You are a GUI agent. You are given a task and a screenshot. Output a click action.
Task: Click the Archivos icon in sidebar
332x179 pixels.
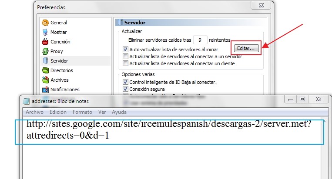coord(45,80)
